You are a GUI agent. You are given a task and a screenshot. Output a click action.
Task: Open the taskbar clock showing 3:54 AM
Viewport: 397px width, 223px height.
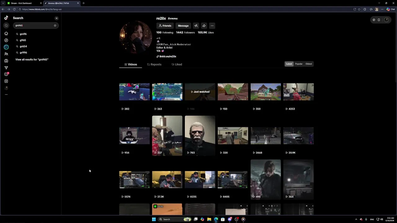coord(390,219)
